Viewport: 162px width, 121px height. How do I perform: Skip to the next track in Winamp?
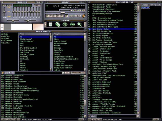[x=62, y=16]
